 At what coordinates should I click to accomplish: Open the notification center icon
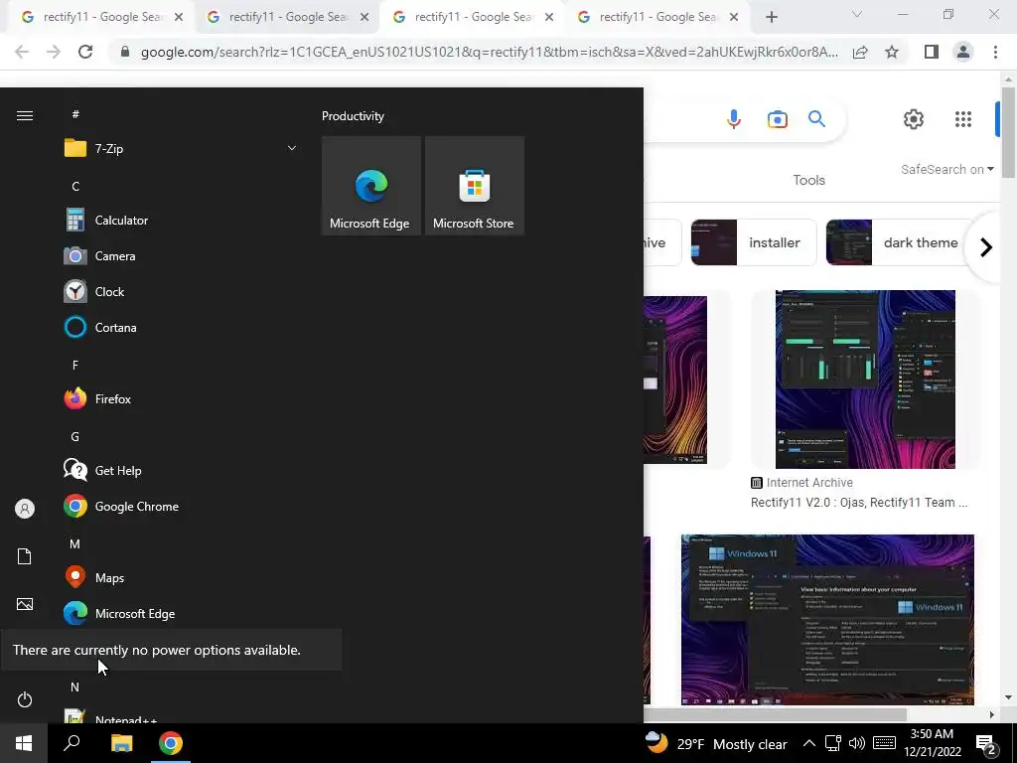986,744
